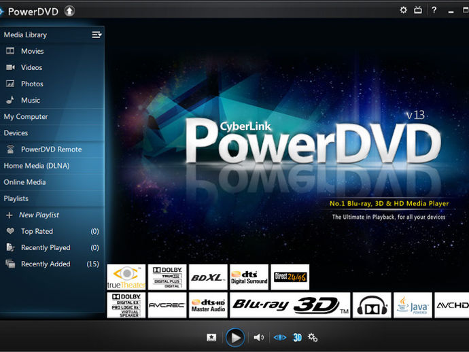
Task: Click the Direct 24/96 tile
Action: pos(290,277)
